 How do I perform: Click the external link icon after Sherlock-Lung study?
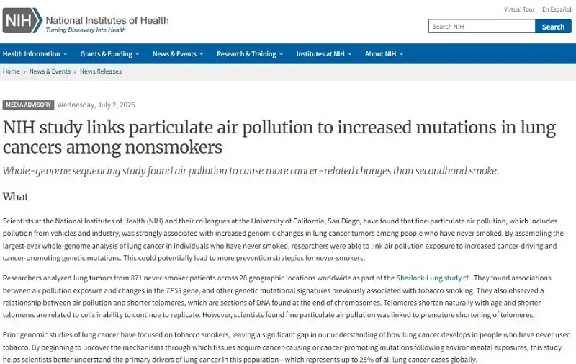tap(466, 278)
